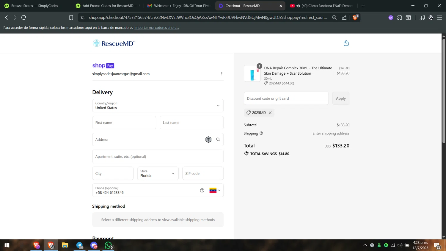Open a new browser tab
446x251 pixels.
pos(363,6)
